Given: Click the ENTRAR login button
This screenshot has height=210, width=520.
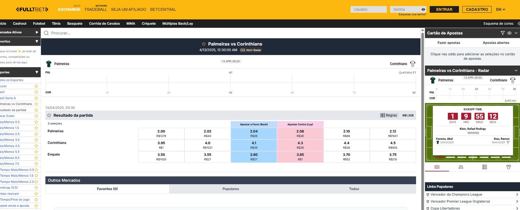Looking at the screenshot, I should point(444,9).
